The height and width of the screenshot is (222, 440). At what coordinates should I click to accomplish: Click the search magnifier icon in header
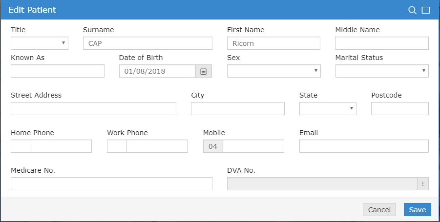click(412, 10)
